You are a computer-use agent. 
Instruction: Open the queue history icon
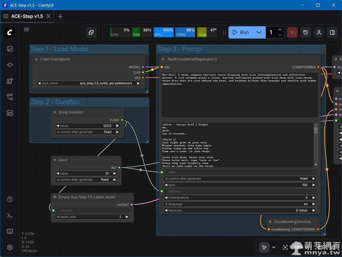pyautogui.click(x=306, y=32)
